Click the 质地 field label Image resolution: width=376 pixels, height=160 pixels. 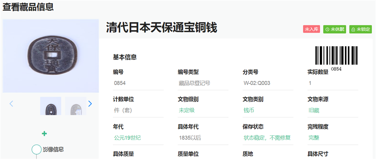248,154
